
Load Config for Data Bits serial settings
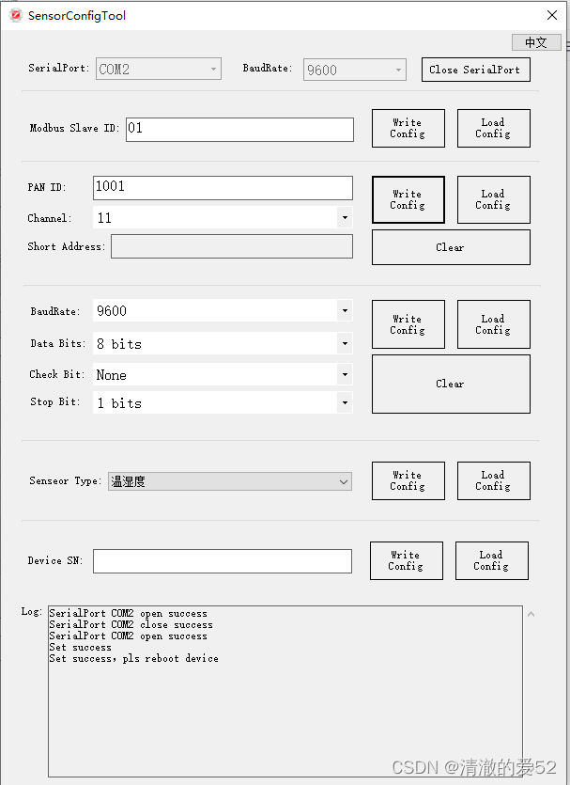click(494, 324)
